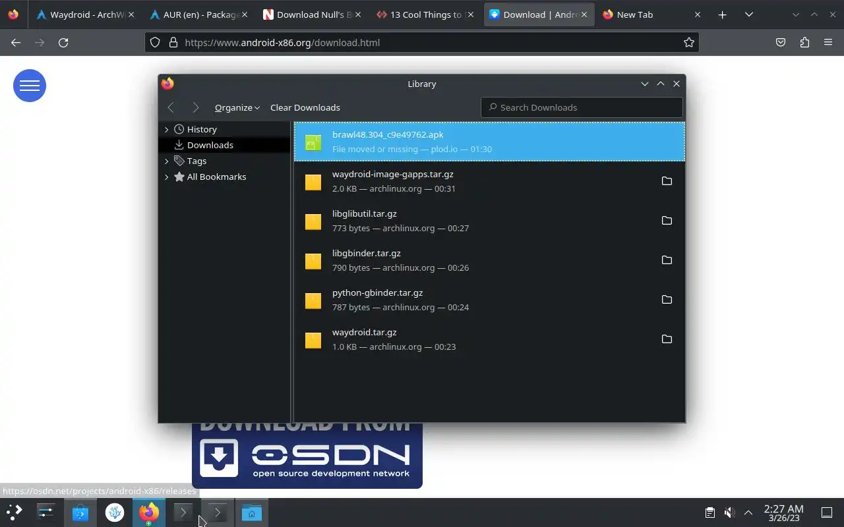Open Dolphin file manager in taskbar

point(251,513)
